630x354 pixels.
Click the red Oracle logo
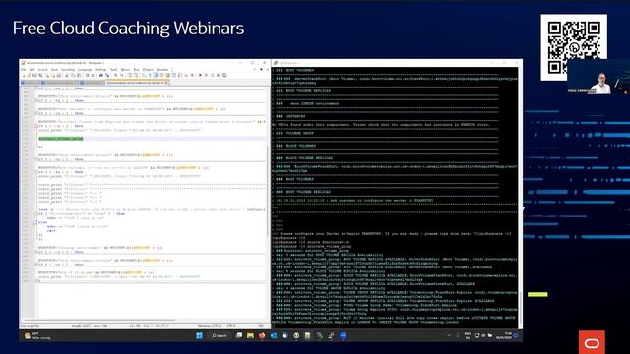[x=592, y=342]
